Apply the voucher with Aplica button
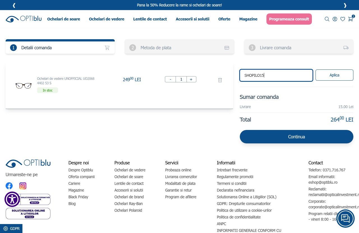359x233 pixels. click(x=334, y=75)
